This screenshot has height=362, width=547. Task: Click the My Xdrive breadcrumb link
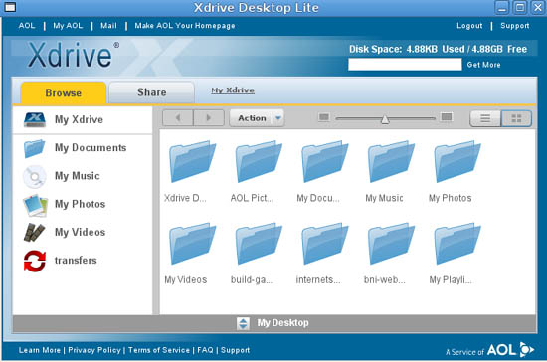[233, 90]
